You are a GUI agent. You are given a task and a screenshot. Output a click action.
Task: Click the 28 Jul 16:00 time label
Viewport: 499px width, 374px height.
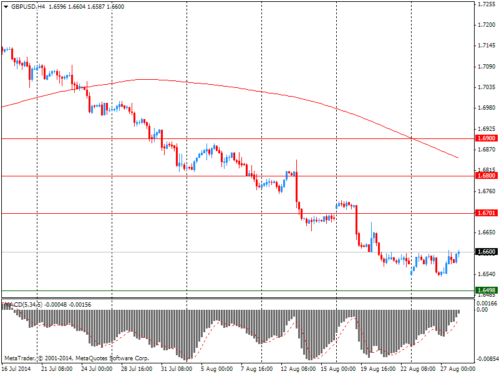coord(137,369)
